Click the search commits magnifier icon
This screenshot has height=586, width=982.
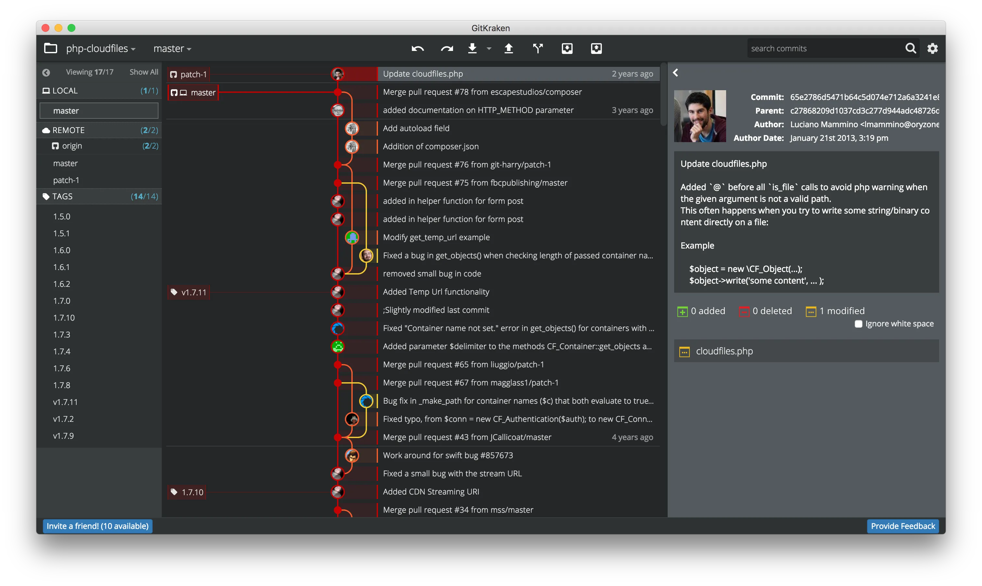point(910,48)
